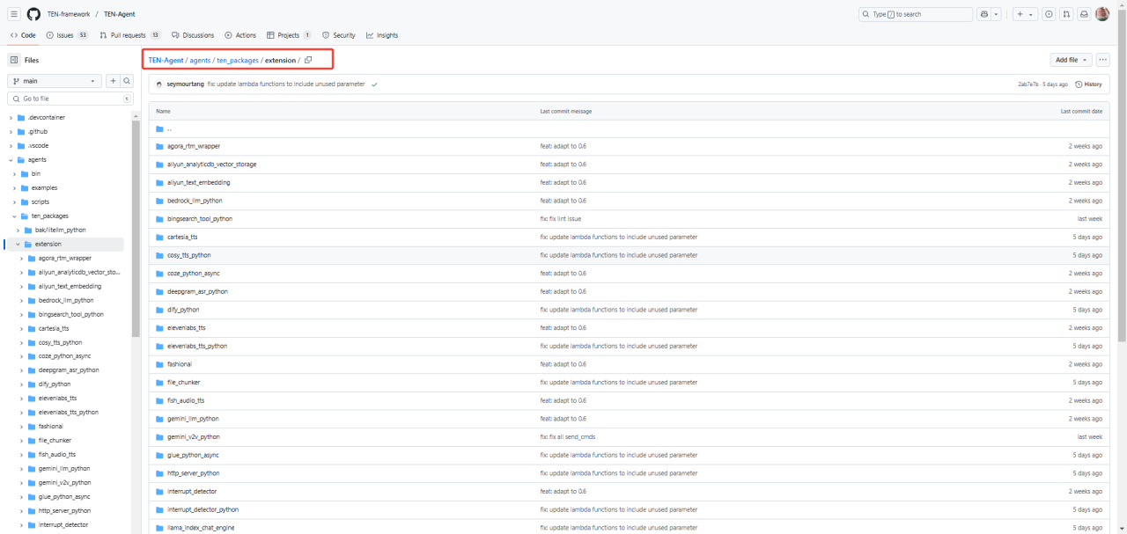Collapse the file tree panel icon beside Files

coord(14,60)
